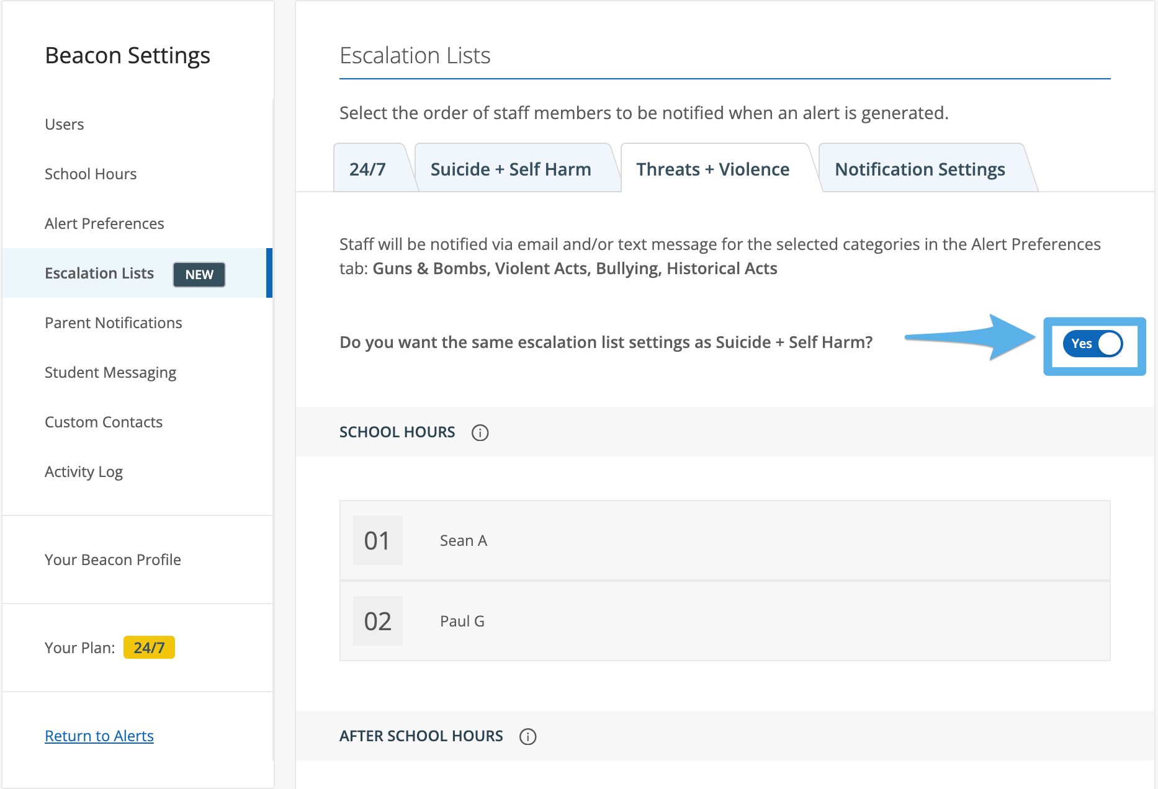Disable the same escalation list settings toggle
The width and height of the screenshot is (1158, 789).
1092,344
